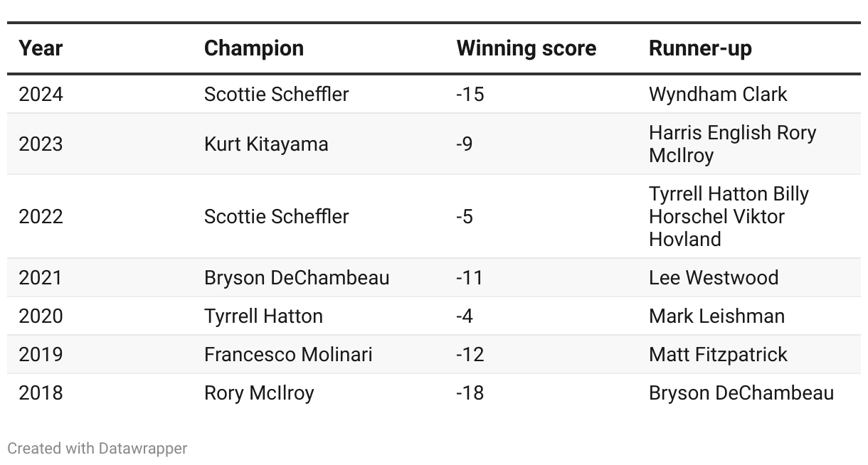Click Francesco Molinari champion cell

click(x=288, y=354)
